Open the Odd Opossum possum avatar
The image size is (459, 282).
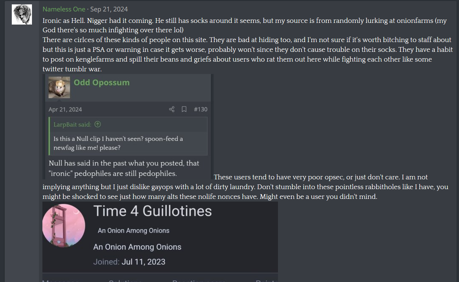click(x=59, y=87)
